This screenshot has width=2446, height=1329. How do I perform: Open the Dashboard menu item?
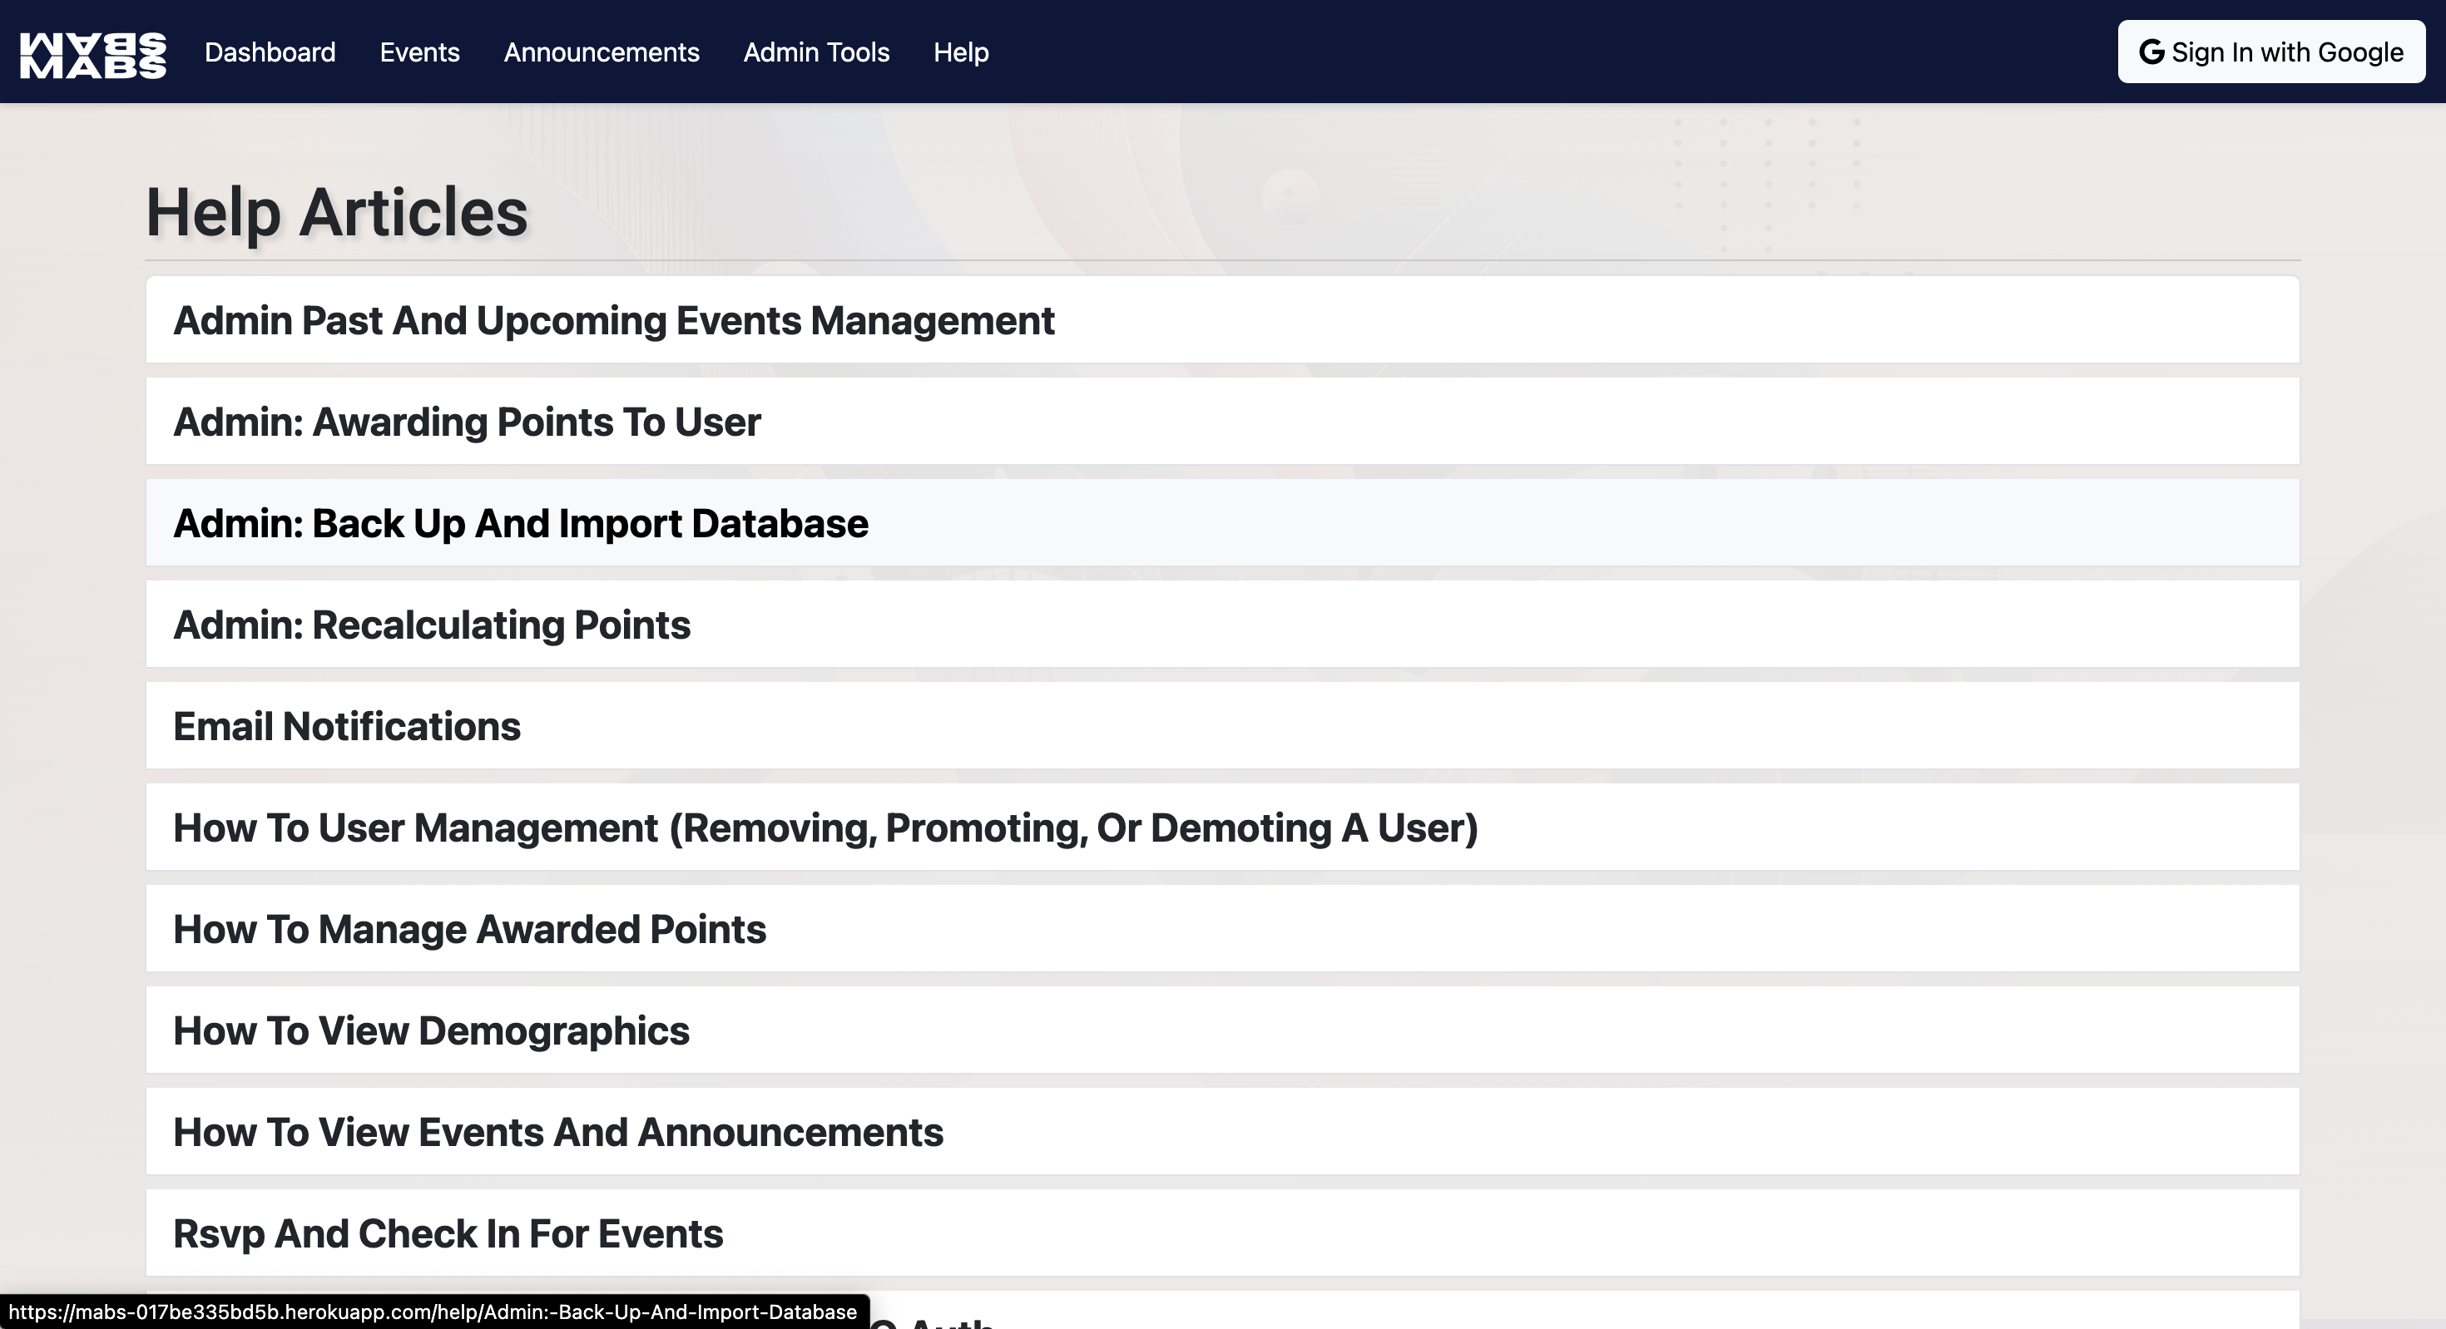click(270, 52)
